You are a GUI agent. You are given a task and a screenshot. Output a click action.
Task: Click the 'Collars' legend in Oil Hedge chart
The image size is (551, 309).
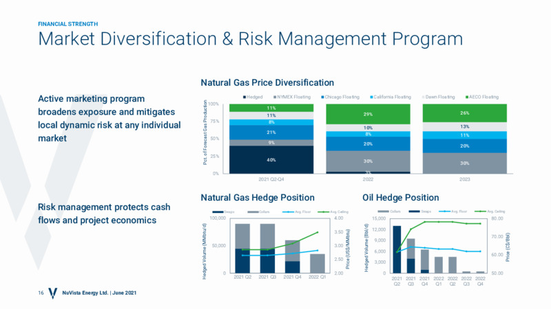[389, 211]
